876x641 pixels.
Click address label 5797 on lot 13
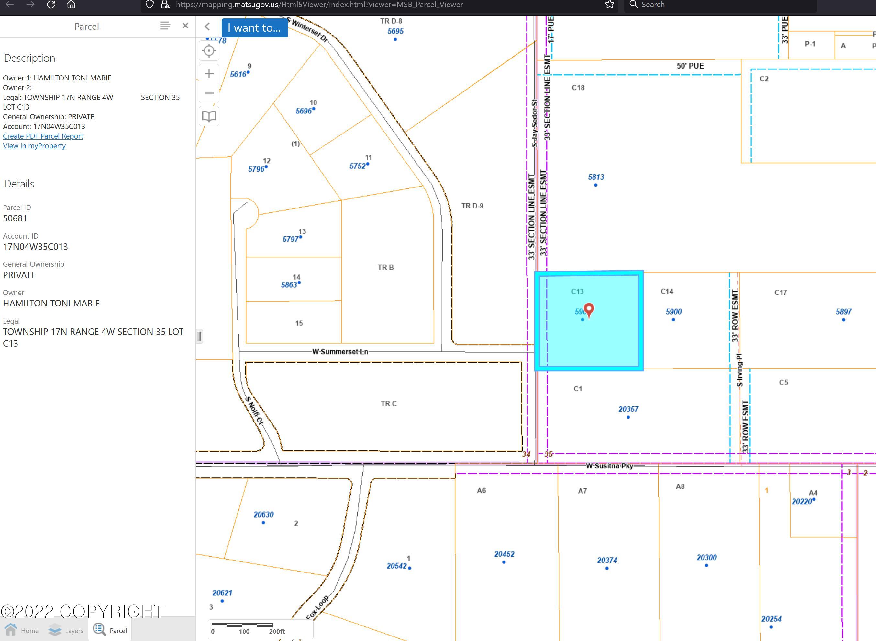(x=291, y=240)
